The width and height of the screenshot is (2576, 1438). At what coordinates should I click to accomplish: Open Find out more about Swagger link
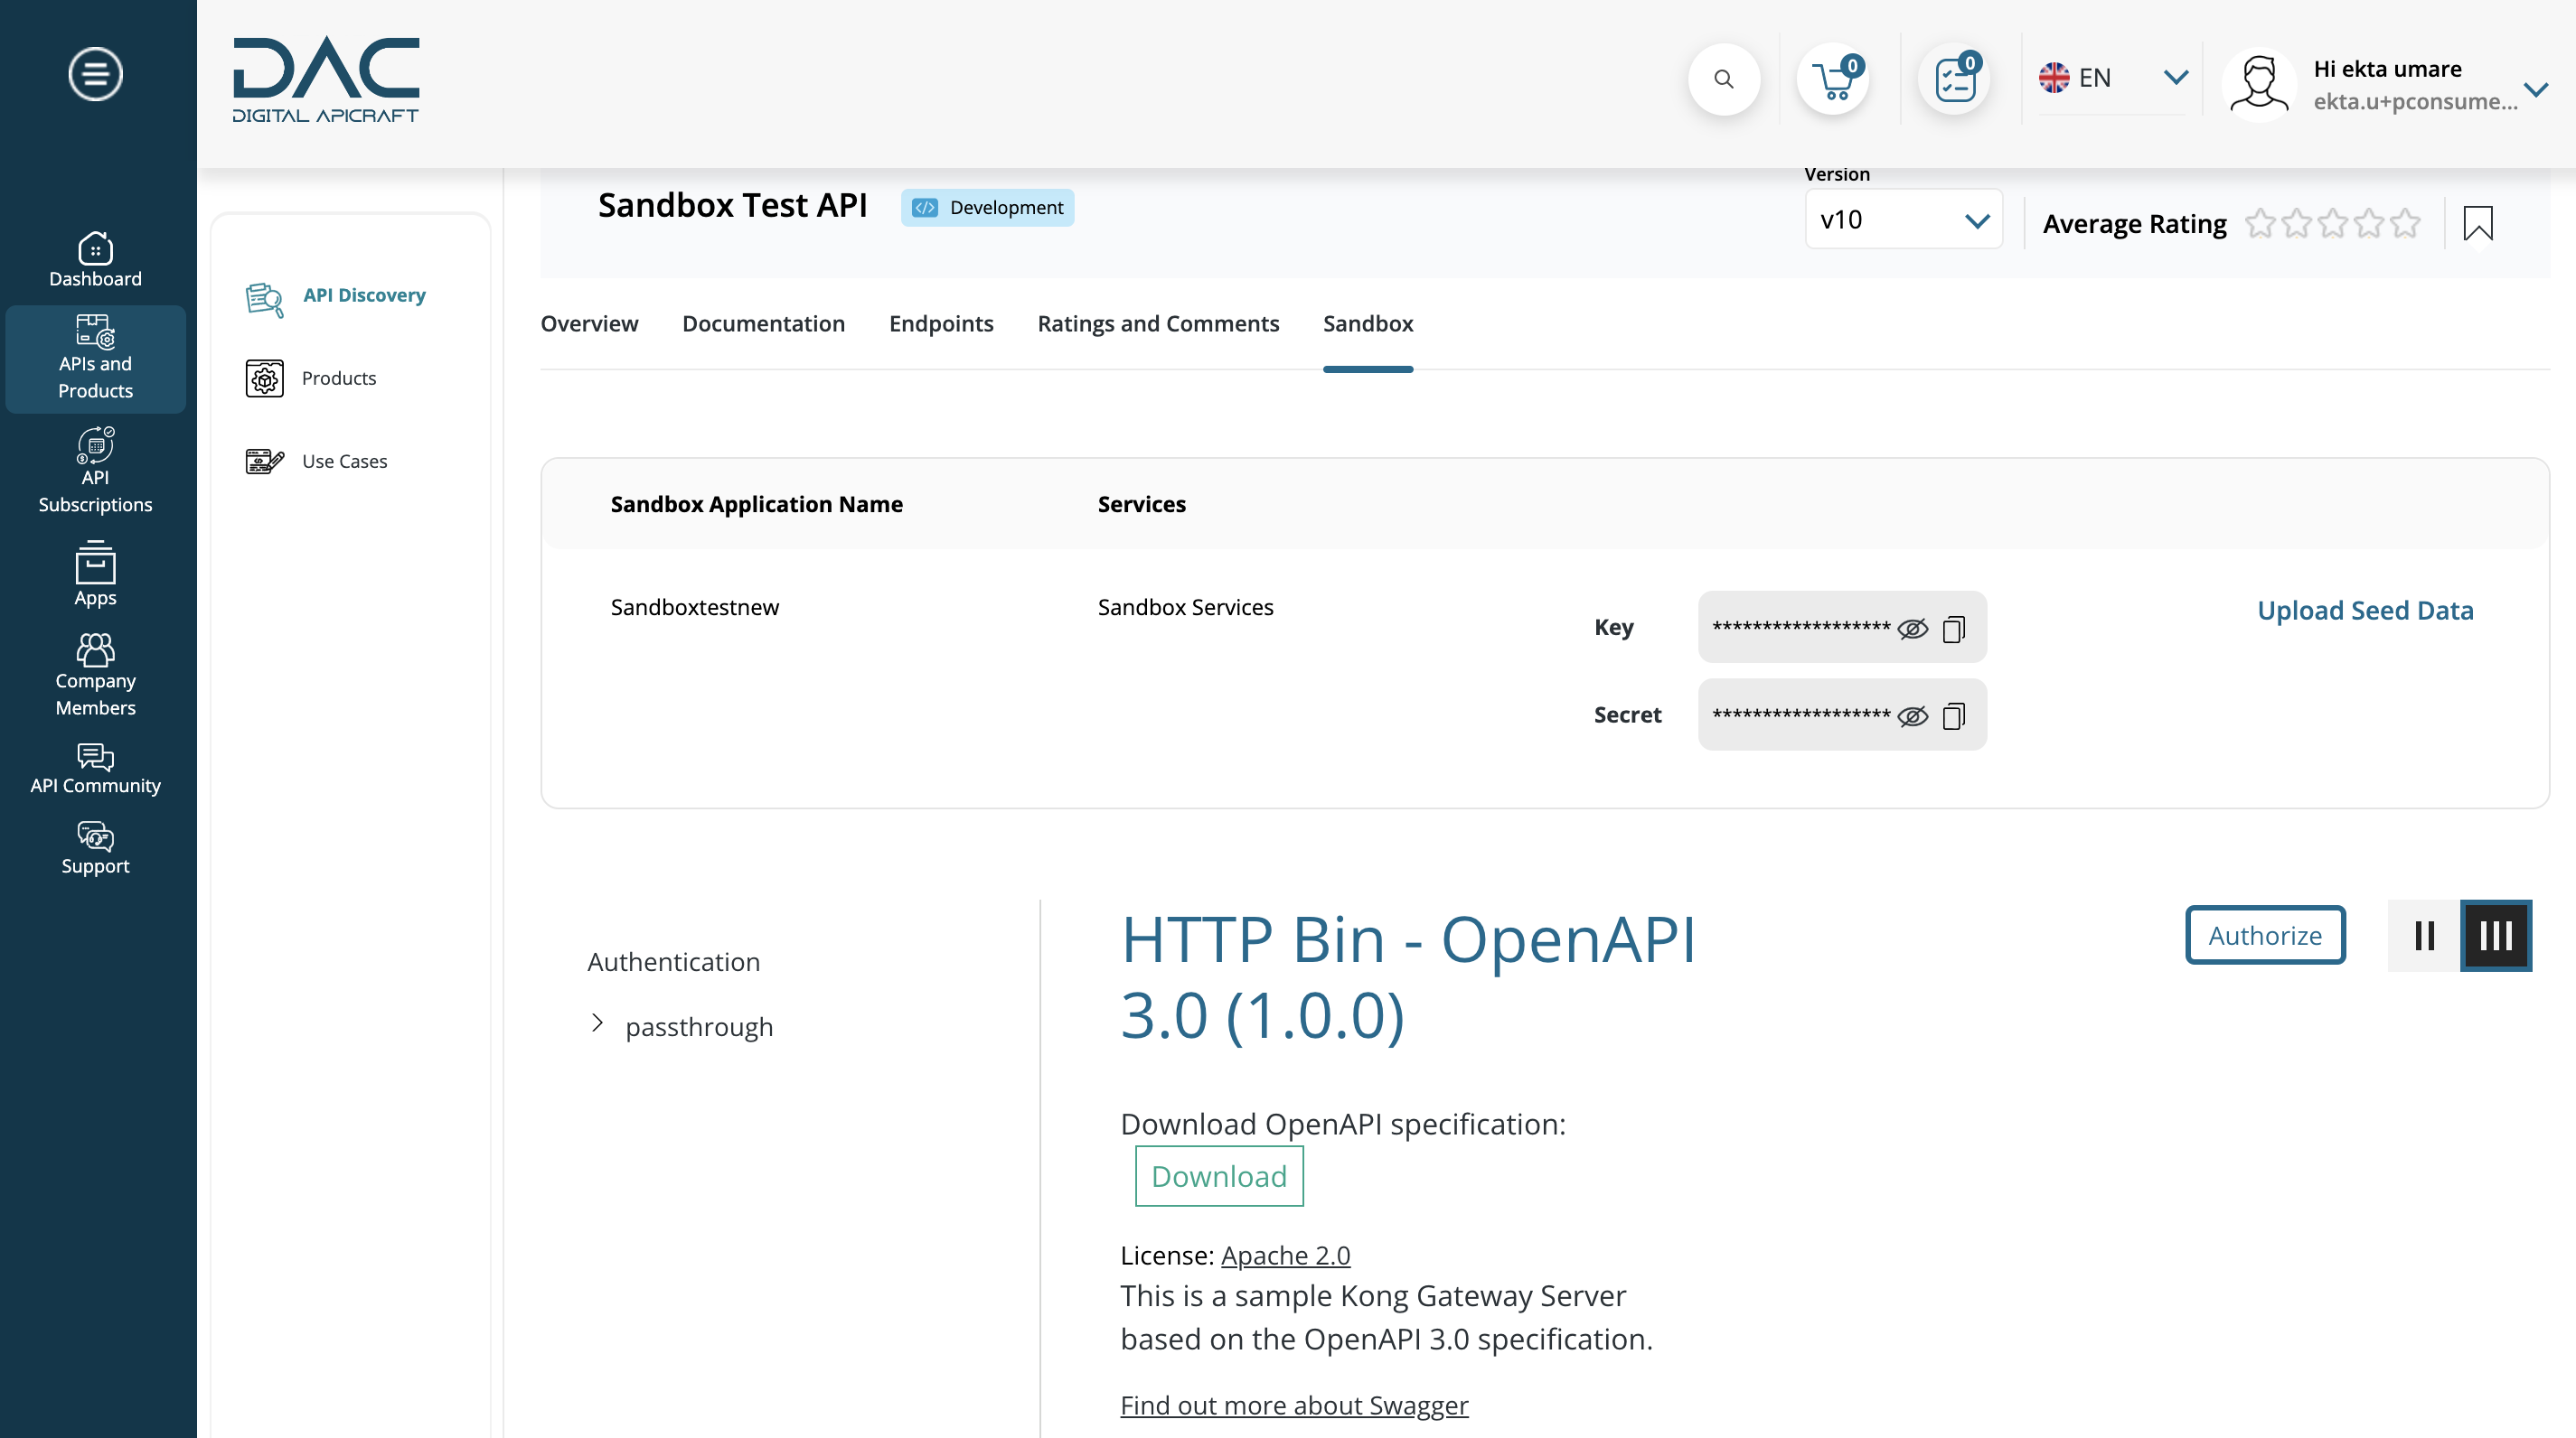pyautogui.click(x=1294, y=1405)
